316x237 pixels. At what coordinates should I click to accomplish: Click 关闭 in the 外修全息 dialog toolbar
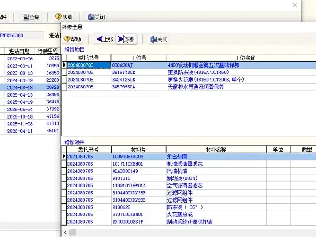coord(159,39)
